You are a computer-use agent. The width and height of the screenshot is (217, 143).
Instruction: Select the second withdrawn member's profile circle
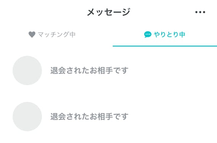27,117
